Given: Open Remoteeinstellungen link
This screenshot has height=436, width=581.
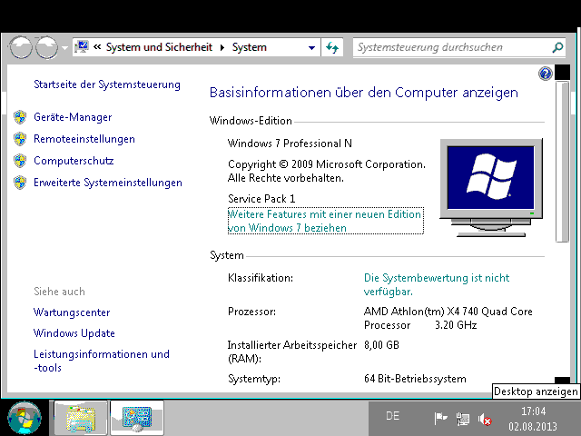Looking at the screenshot, I should [x=84, y=139].
